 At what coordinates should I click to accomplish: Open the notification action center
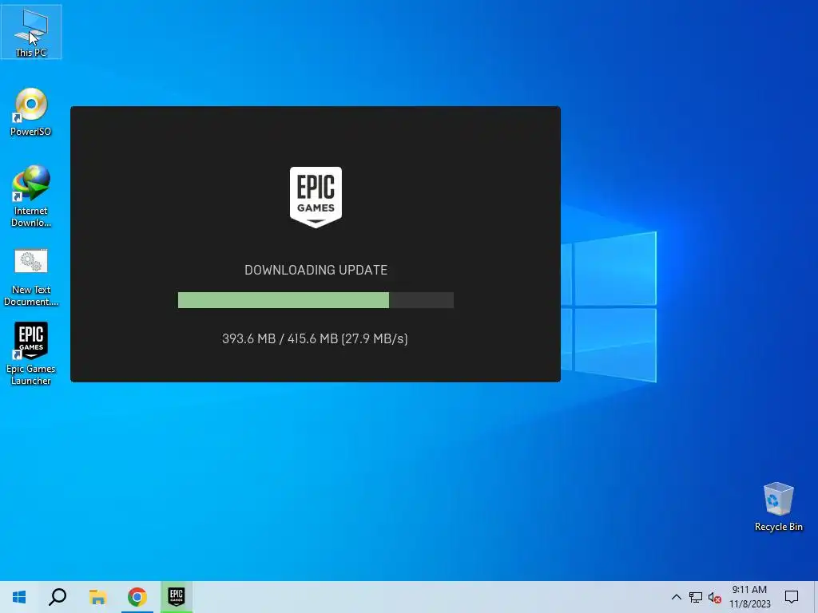792,597
